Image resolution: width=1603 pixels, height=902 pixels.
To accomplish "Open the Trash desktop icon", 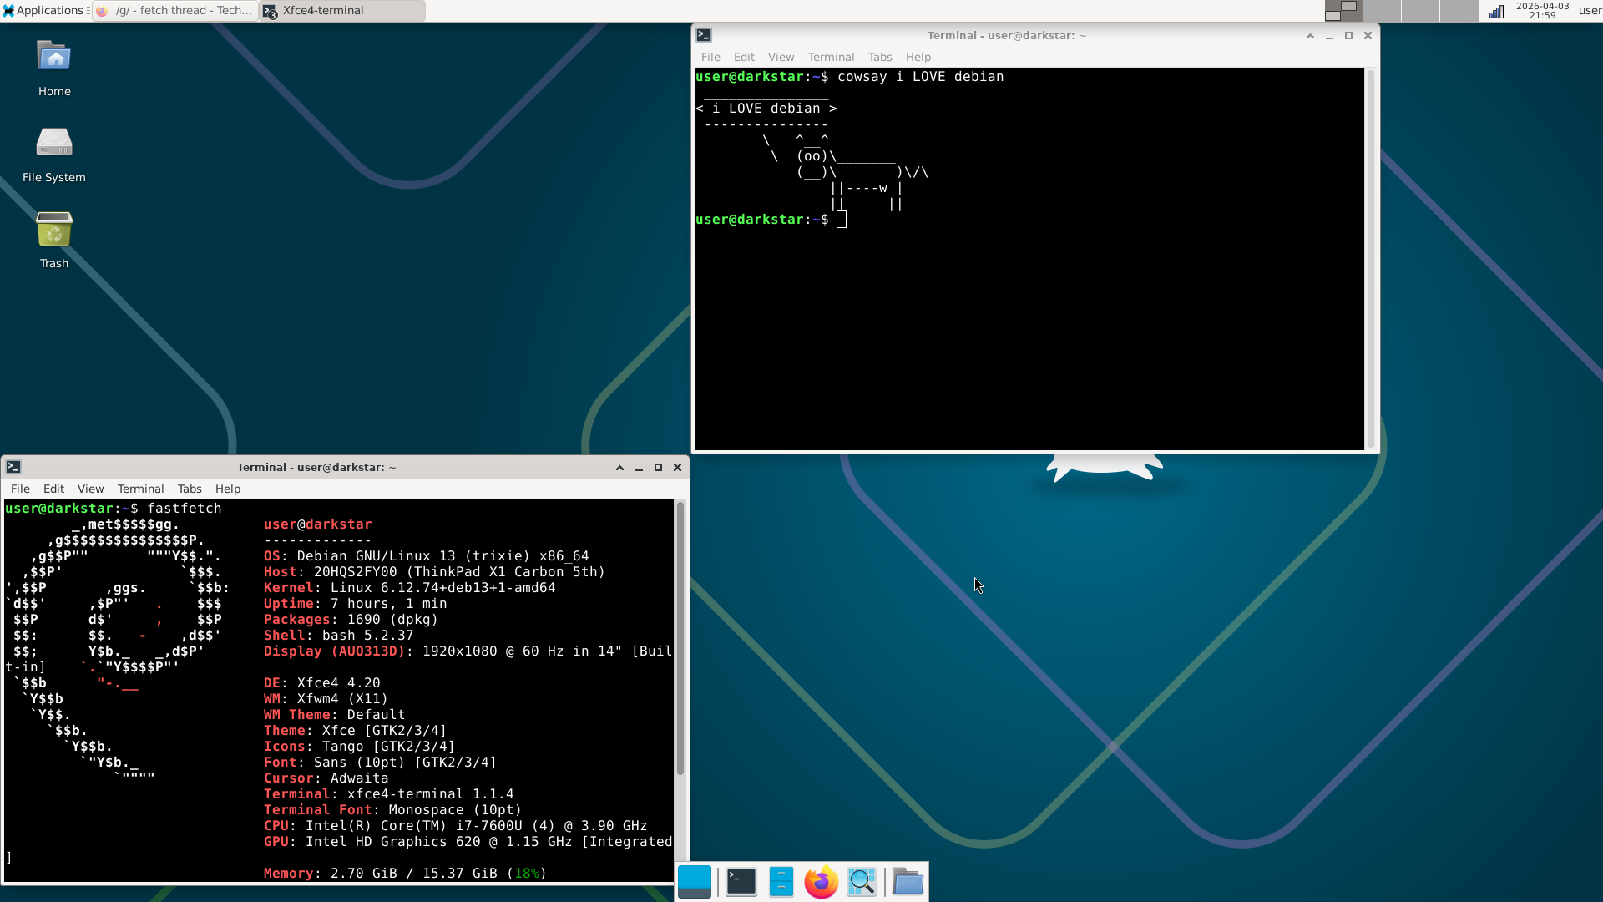I will pyautogui.click(x=54, y=230).
